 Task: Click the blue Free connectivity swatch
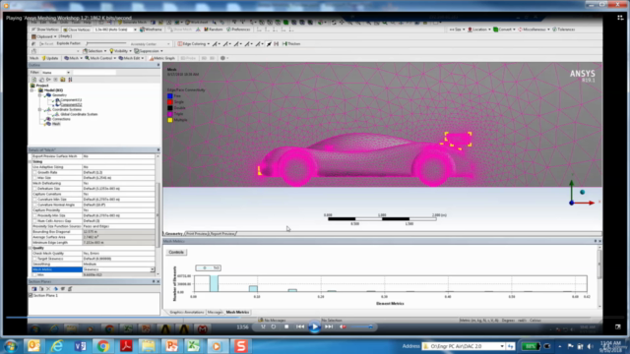tap(170, 96)
